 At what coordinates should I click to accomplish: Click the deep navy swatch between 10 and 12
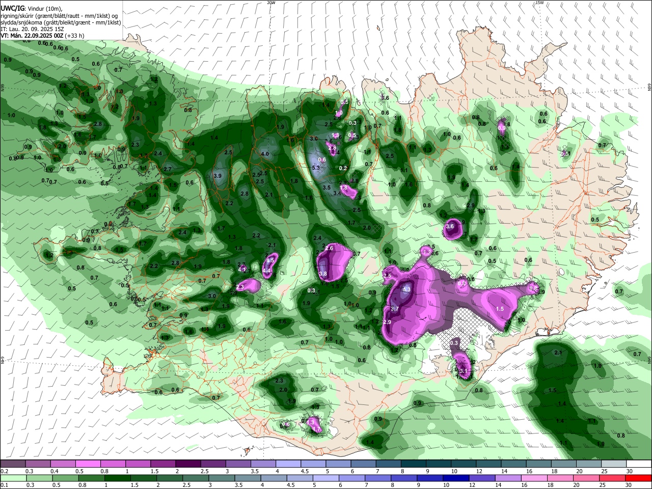(455, 478)
